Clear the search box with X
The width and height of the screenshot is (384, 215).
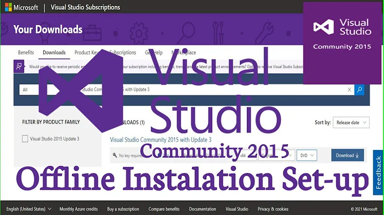(349, 89)
